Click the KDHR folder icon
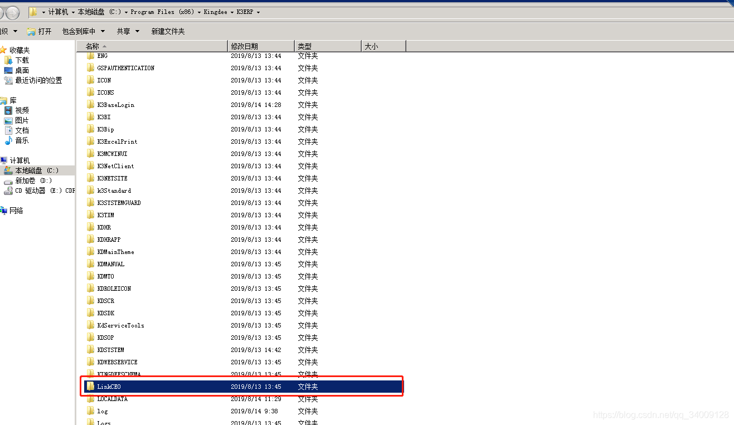The height and width of the screenshot is (425, 734). (91, 227)
